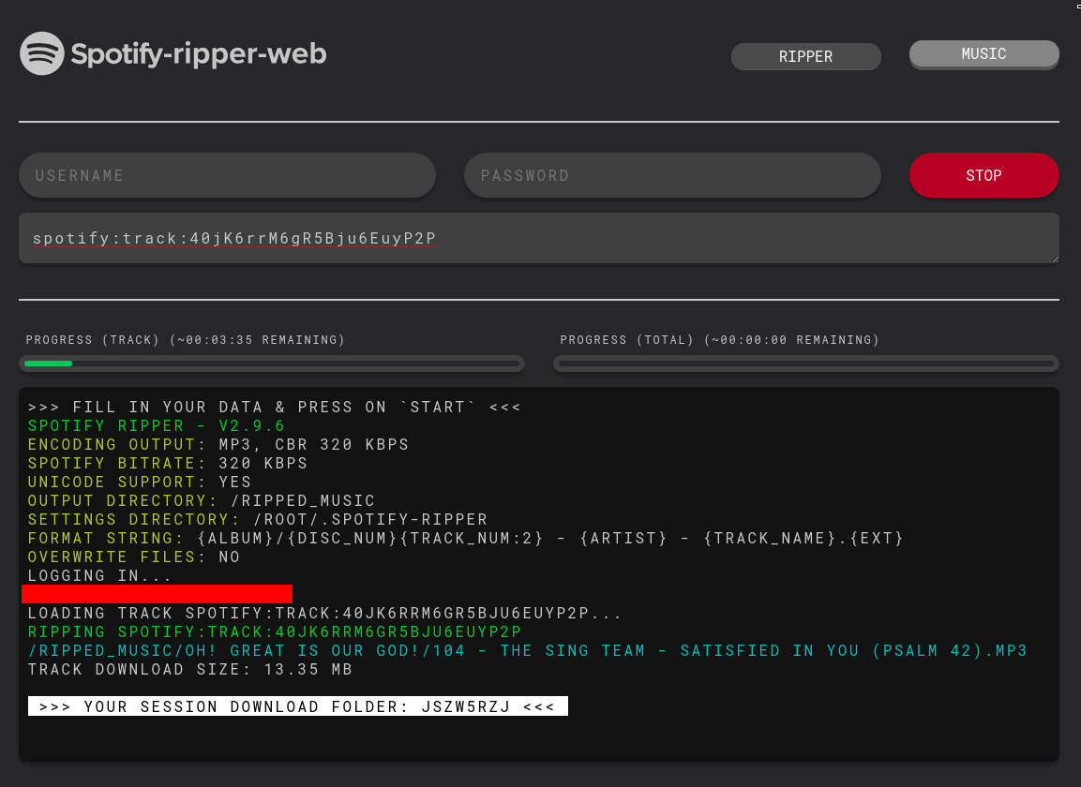Click the green 'RIPPING SPOTIFY:TRACK' line
Viewport: 1081px width, 787px height.
pos(275,631)
